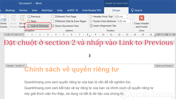Click the Same as Previous tag
The height and width of the screenshot is (99, 176).
(164, 66)
